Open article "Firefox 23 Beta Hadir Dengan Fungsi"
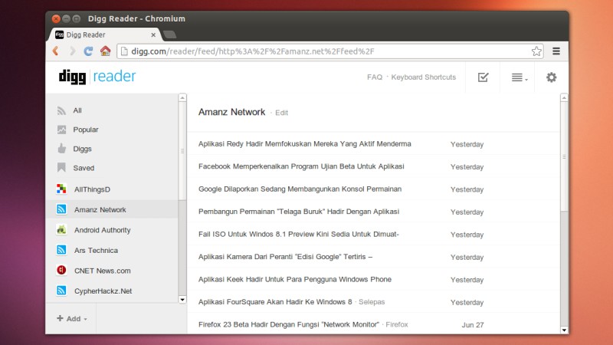The width and height of the screenshot is (613, 345). click(x=289, y=324)
